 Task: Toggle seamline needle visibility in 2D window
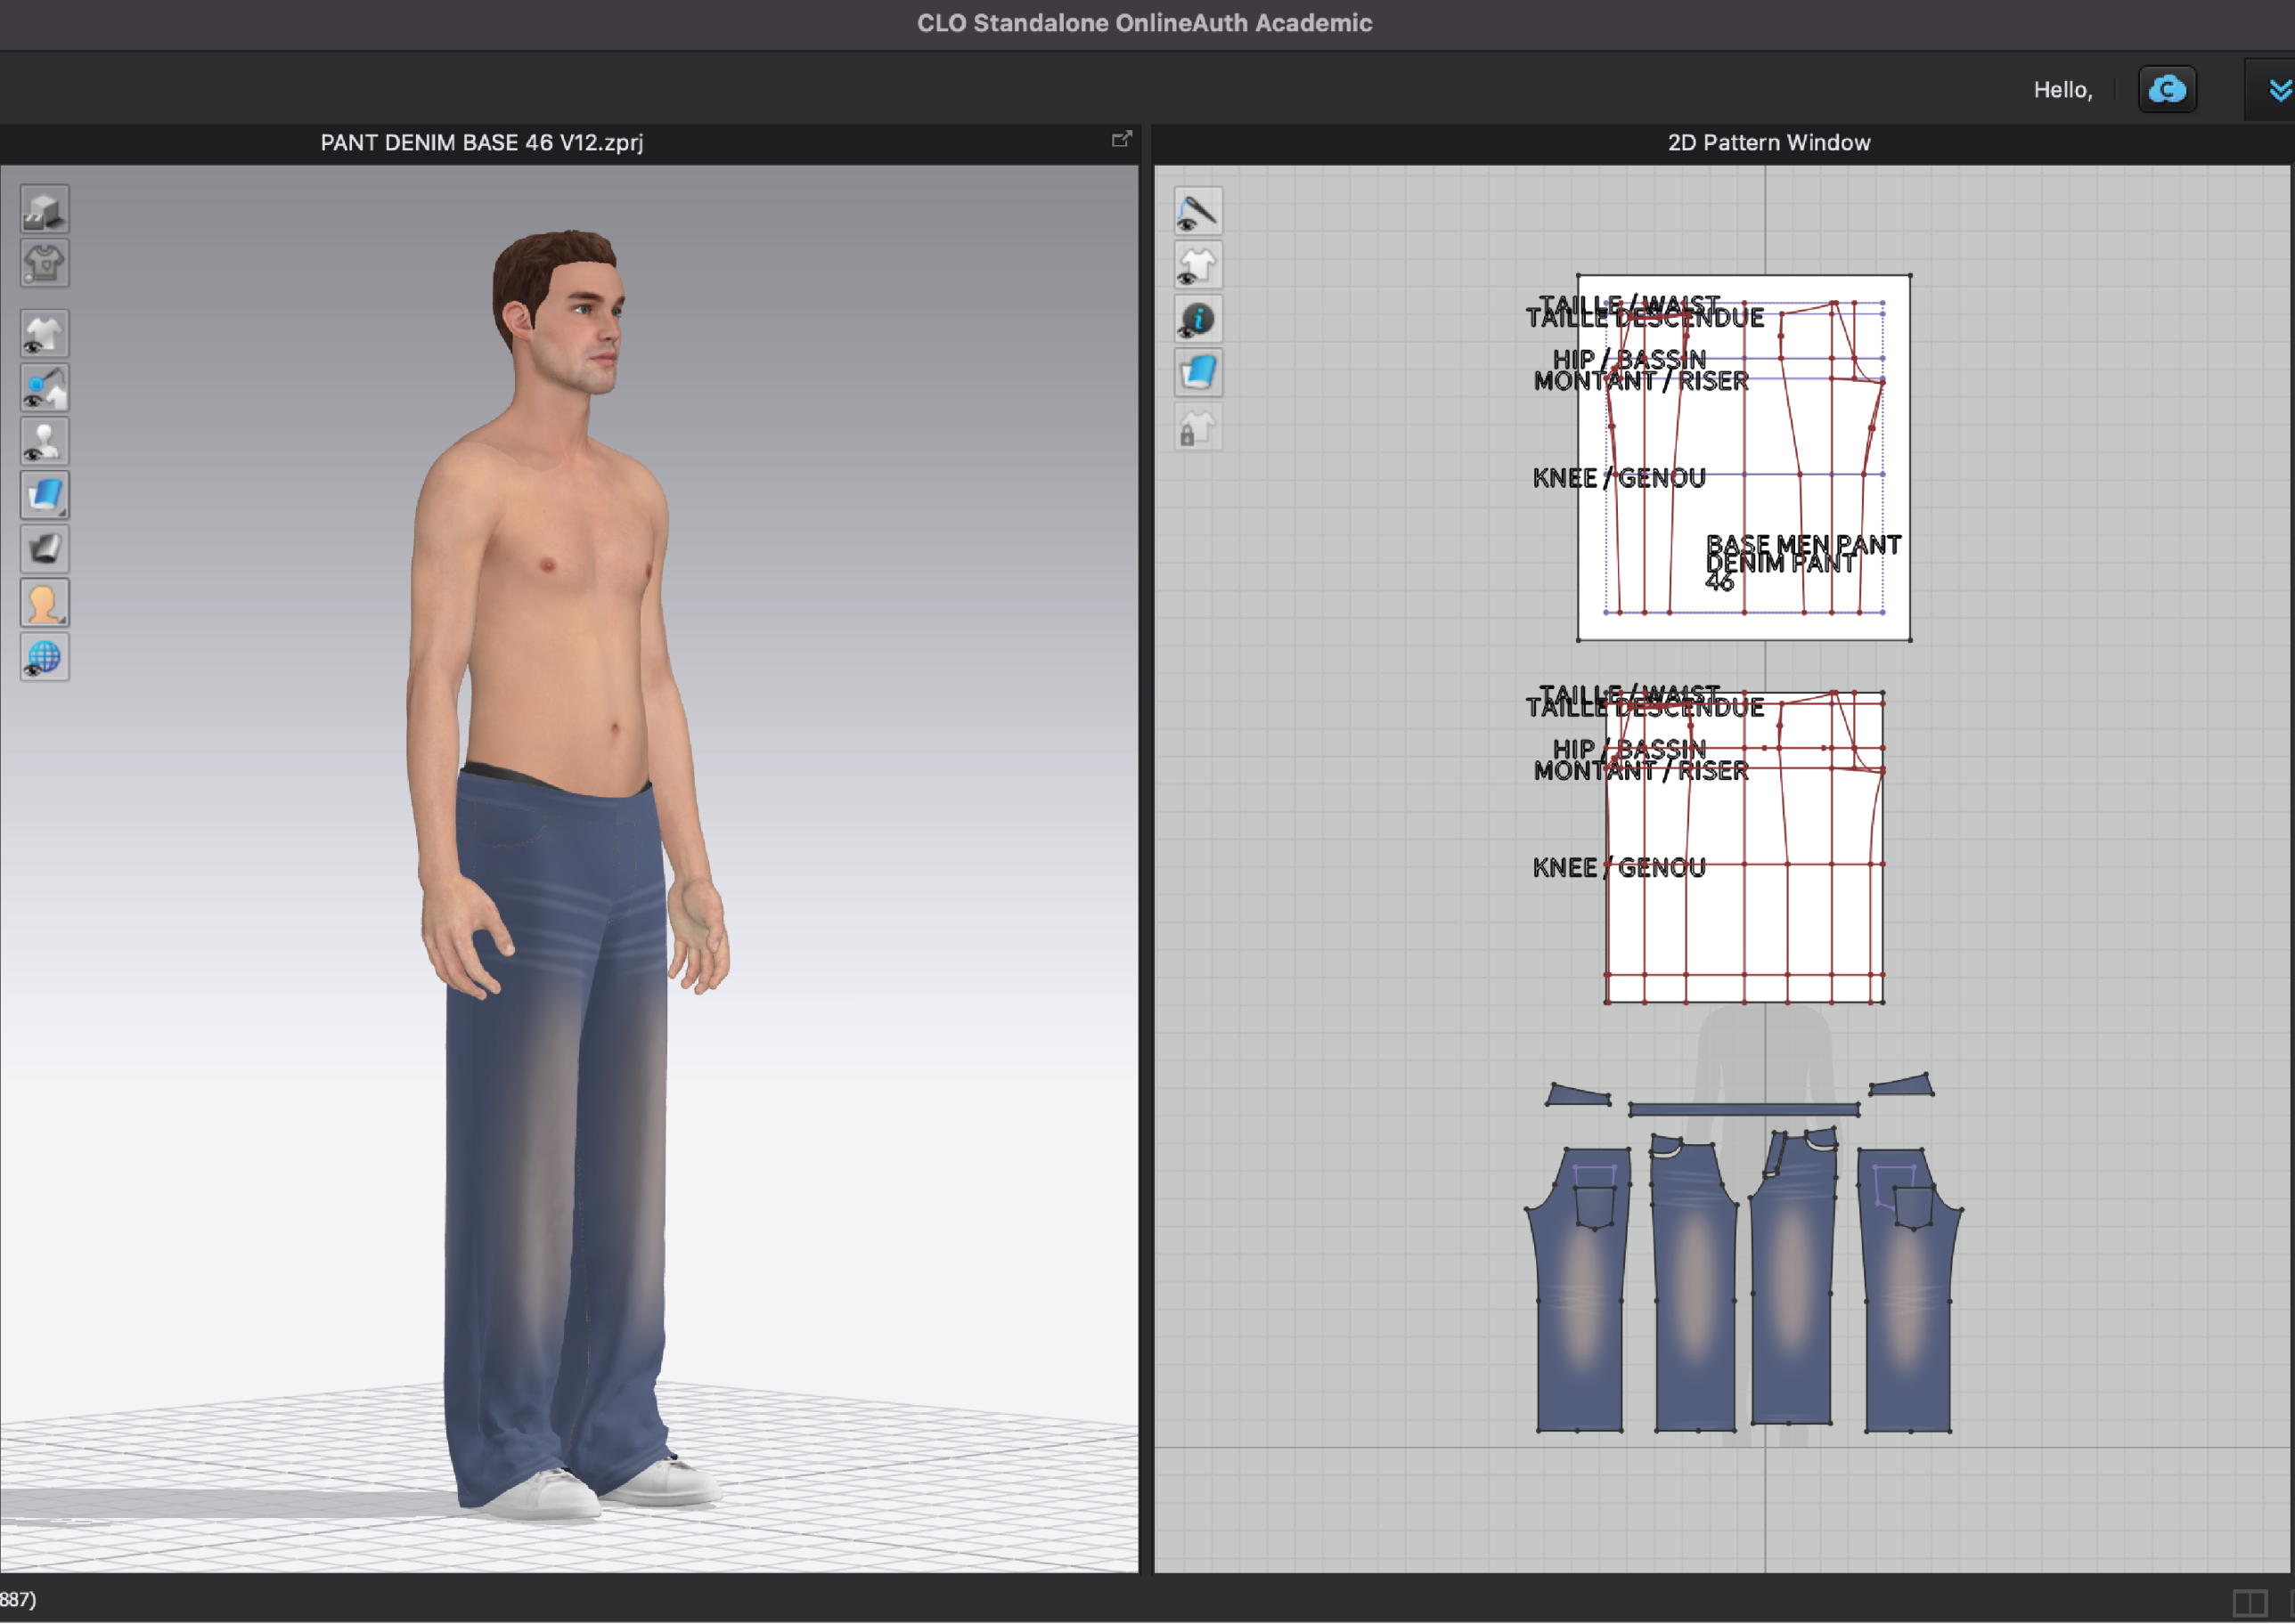coord(1197,212)
